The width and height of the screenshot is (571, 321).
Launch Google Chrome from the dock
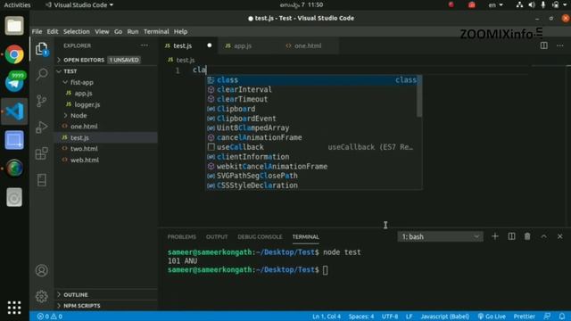(x=14, y=54)
